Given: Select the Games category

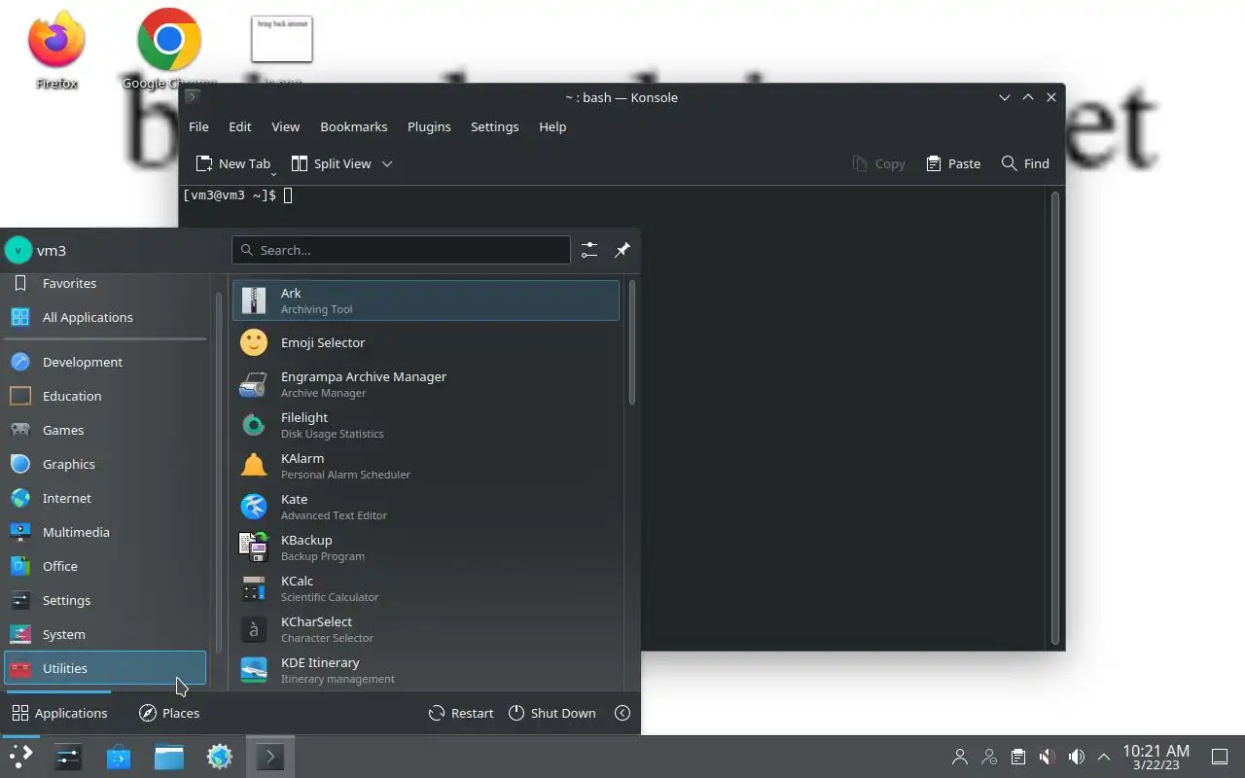Looking at the screenshot, I should (x=105, y=430).
